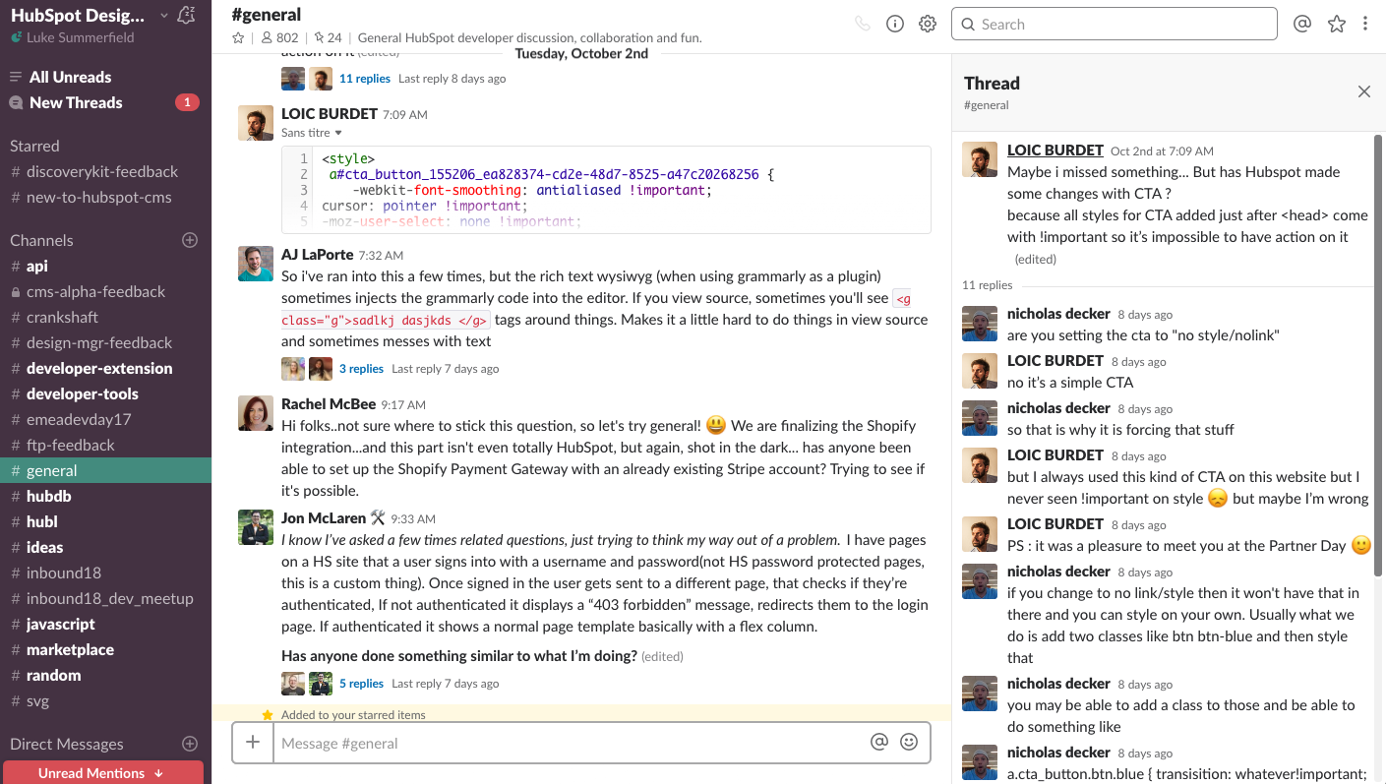Open the hubdb channel
Viewport: 1386px width, 784px height.
105,496
